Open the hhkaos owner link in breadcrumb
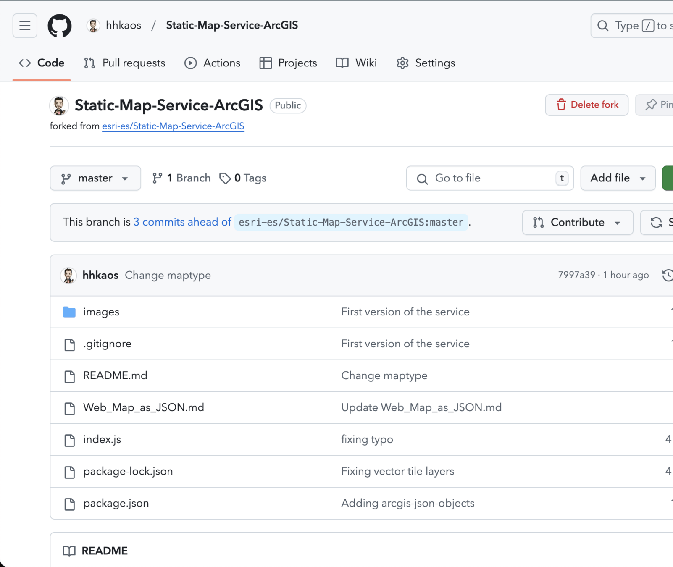673x567 pixels. (124, 25)
